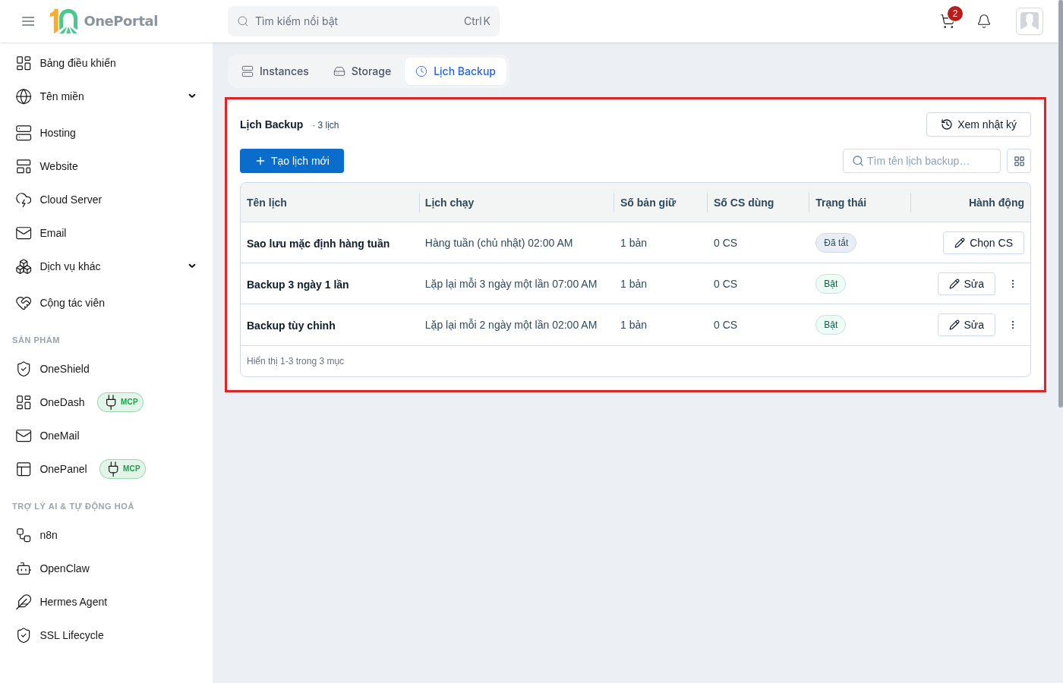Open the user avatar profile menu
This screenshot has height=683, width=1063.
pos(1030,21)
